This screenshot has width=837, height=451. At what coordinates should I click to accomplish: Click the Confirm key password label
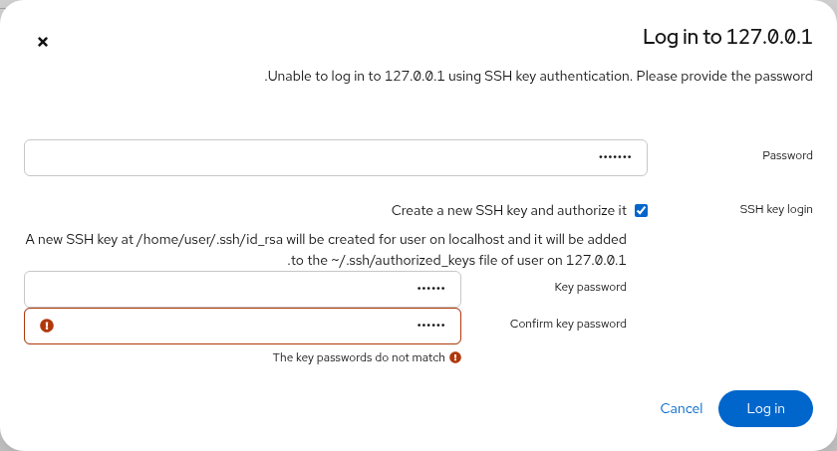click(568, 324)
